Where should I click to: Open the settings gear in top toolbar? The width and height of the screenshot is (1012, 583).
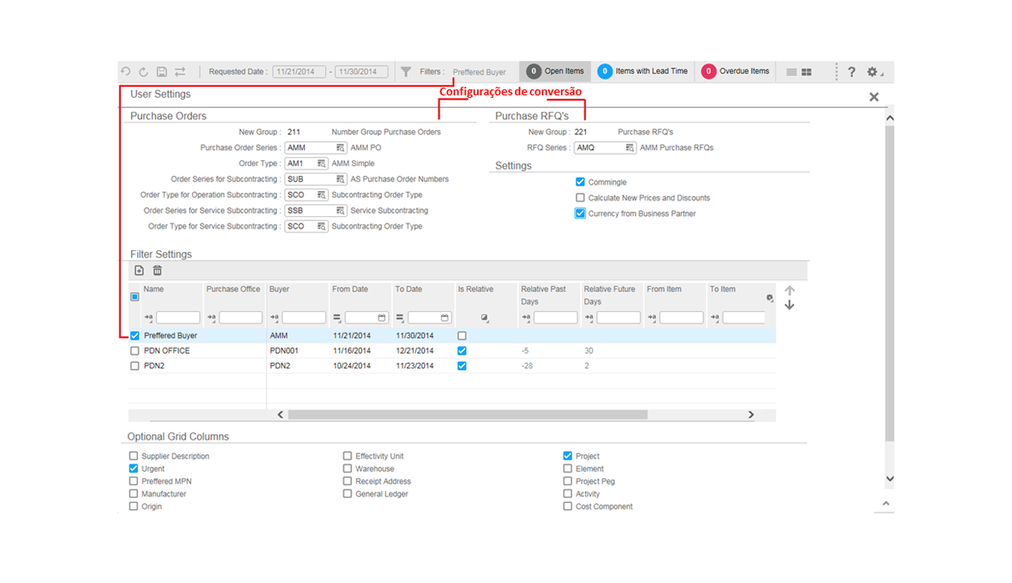coord(872,72)
